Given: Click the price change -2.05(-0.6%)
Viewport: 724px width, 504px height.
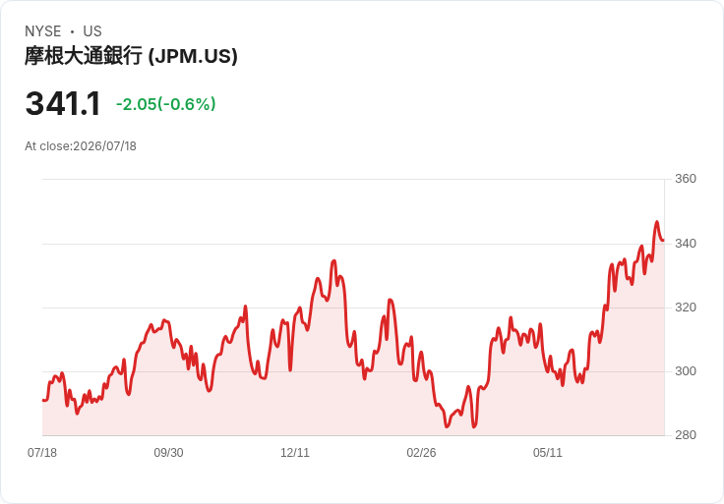Looking at the screenshot, I should 166,104.
